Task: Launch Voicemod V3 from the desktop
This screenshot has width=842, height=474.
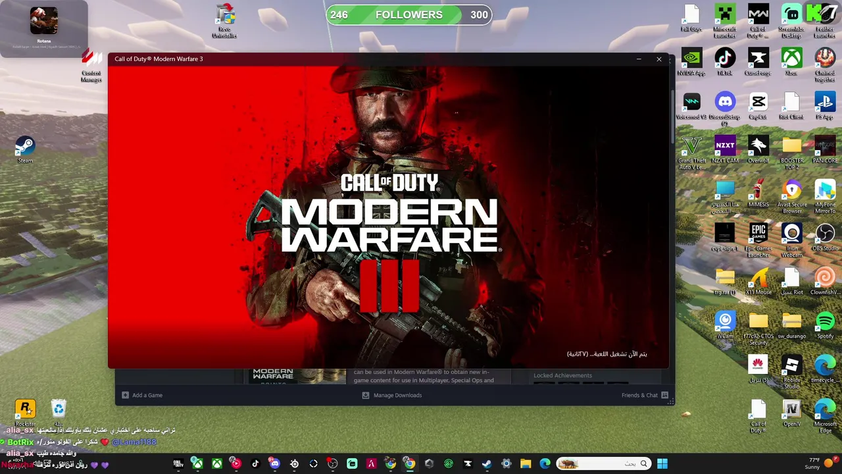Action: [x=691, y=106]
